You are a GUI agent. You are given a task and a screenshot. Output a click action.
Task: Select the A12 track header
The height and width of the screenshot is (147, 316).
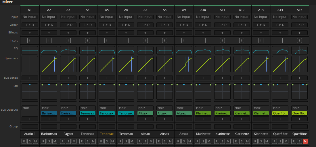[x=242, y=10]
